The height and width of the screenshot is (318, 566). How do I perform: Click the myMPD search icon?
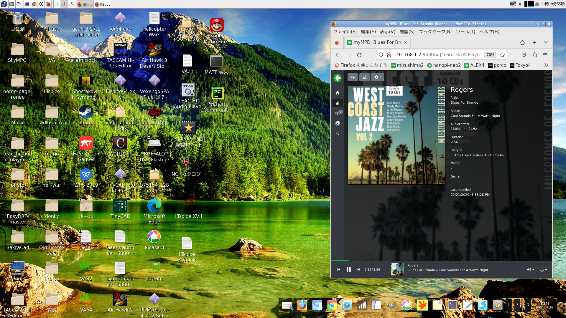coord(338,133)
